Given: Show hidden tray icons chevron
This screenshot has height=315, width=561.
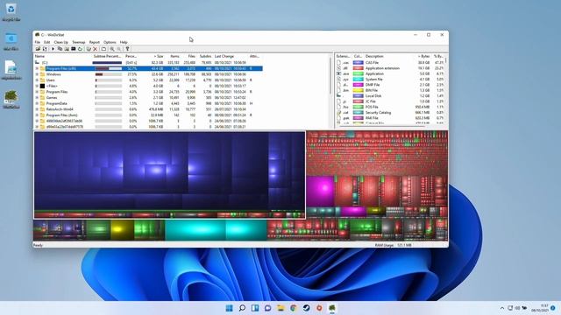Looking at the screenshot, I should coord(502,308).
